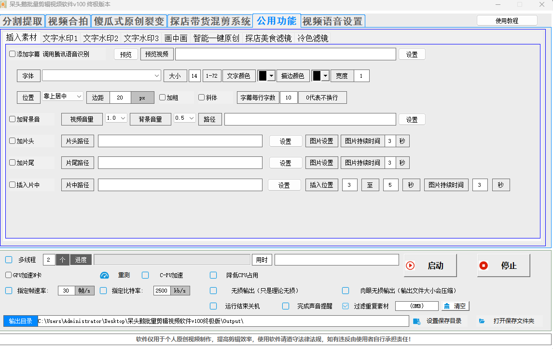Click the app icon in the title bar
The width and height of the screenshot is (553, 349).
4,4
